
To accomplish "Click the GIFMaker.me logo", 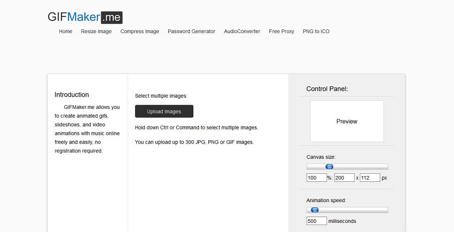I will pos(85,17).
